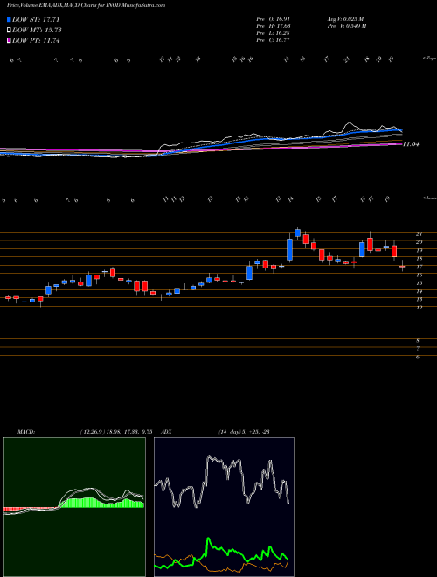Click the 12 price axis label

[419, 308]
